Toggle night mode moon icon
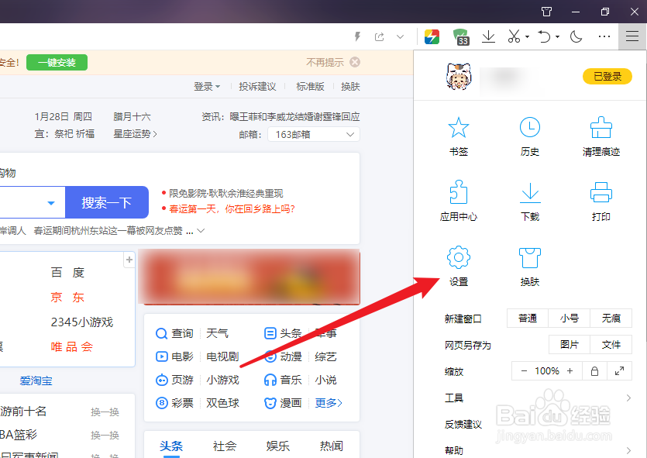Screen dimensions: 647x458 point(576,36)
